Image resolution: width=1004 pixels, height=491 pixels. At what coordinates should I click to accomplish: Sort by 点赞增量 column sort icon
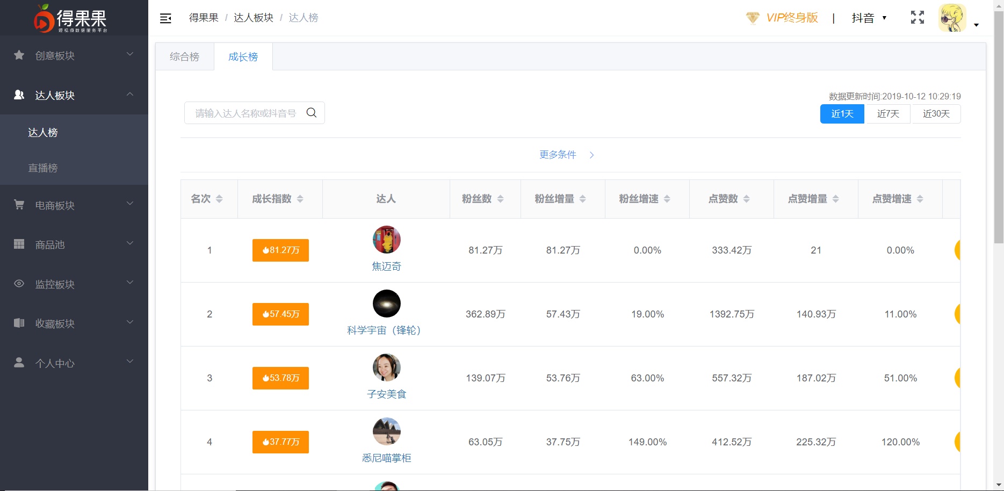835,199
